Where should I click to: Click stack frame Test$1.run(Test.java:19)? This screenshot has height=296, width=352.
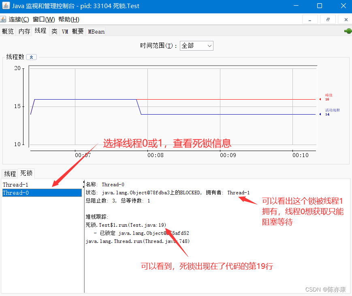pos(126,225)
